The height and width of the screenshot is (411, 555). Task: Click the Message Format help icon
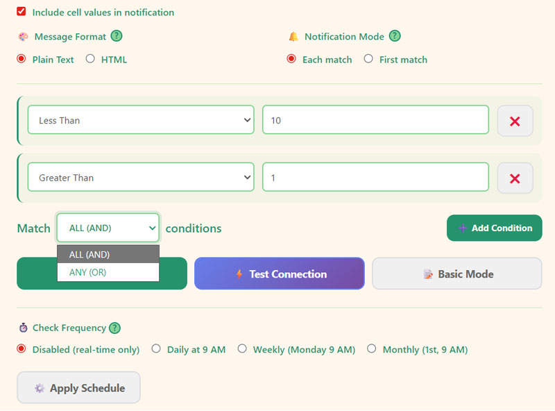coord(118,36)
